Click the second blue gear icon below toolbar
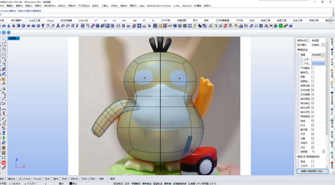 (9, 32)
